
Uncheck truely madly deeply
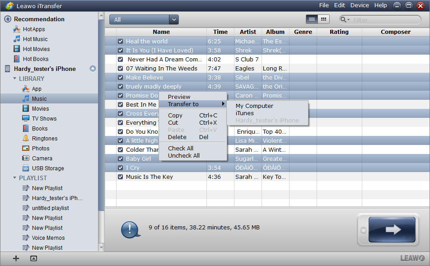pos(121,87)
